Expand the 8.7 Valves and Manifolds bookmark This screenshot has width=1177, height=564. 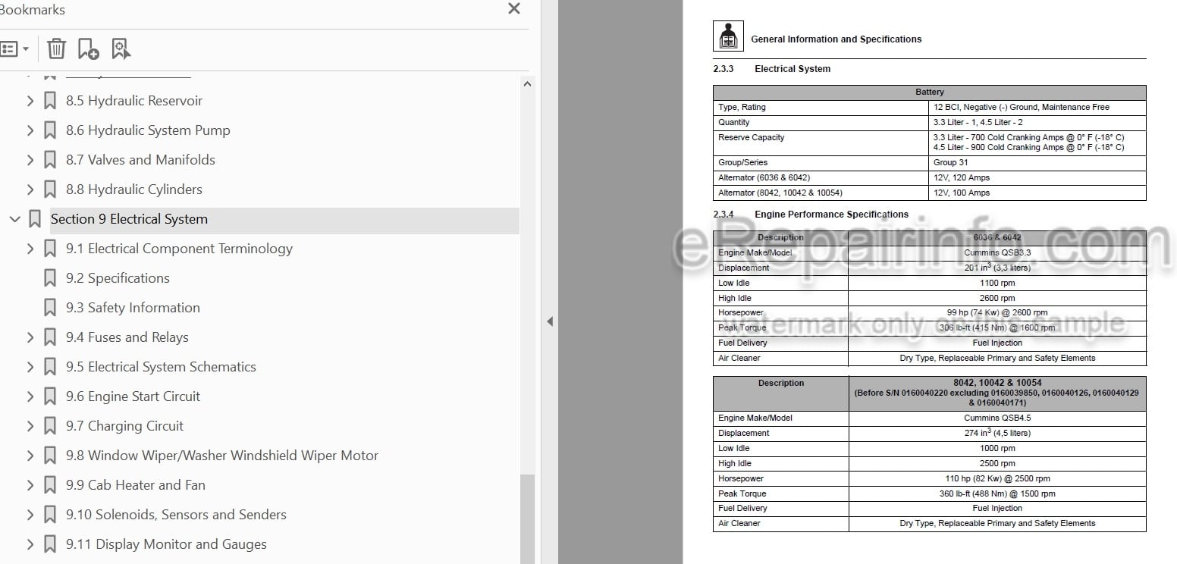coord(30,160)
